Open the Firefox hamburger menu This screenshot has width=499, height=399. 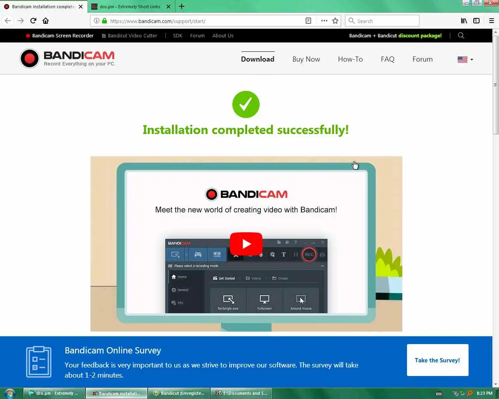click(491, 21)
